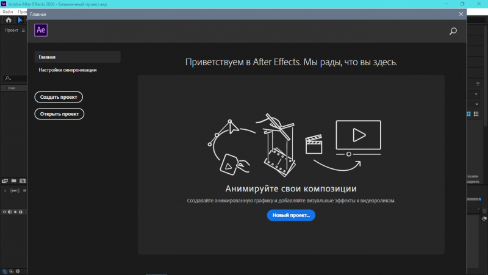Toggle the lock column switch in timeline
Screen dimensions: 488x275
point(21,212)
